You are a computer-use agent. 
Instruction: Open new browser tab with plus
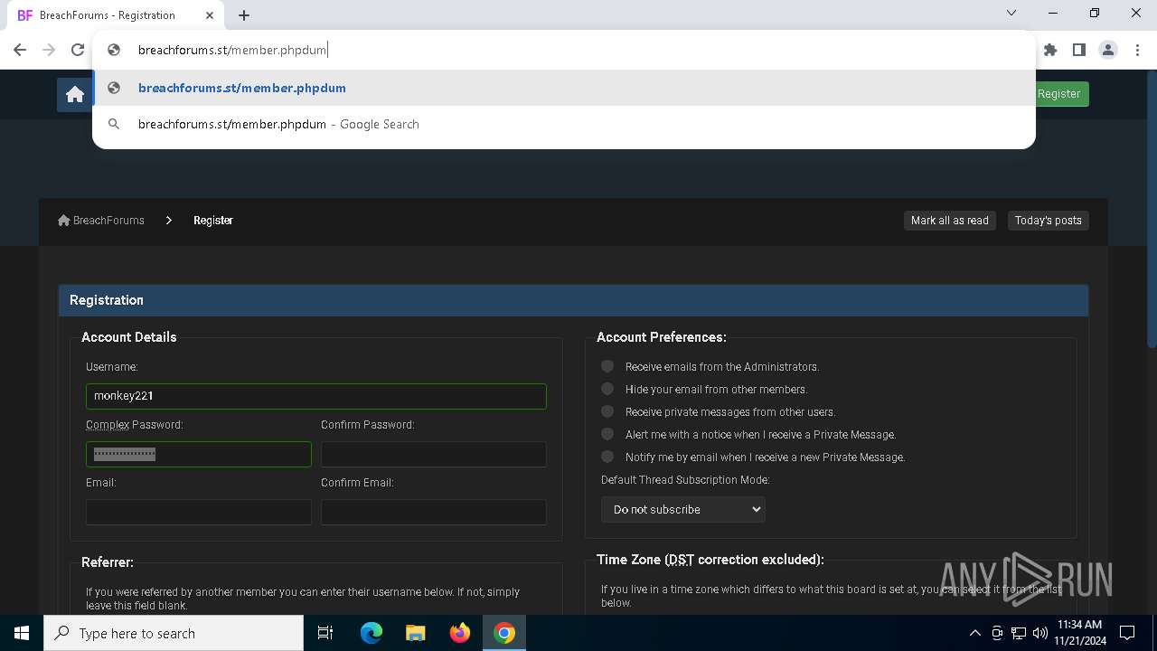tap(244, 15)
